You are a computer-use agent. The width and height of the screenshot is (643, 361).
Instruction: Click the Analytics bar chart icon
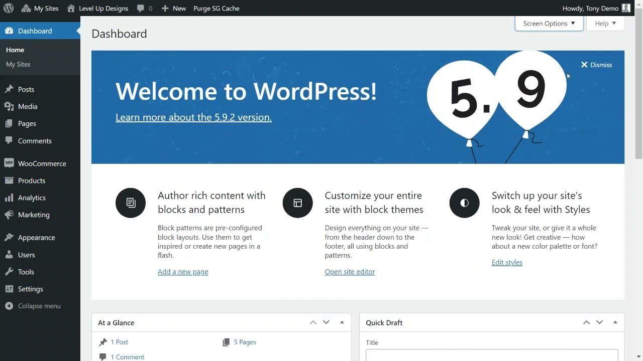[x=9, y=198]
